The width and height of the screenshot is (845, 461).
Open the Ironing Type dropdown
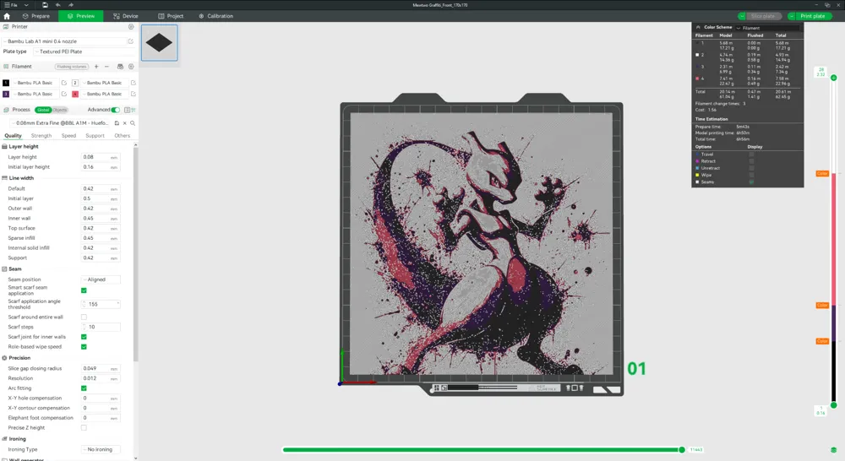(x=101, y=449)
